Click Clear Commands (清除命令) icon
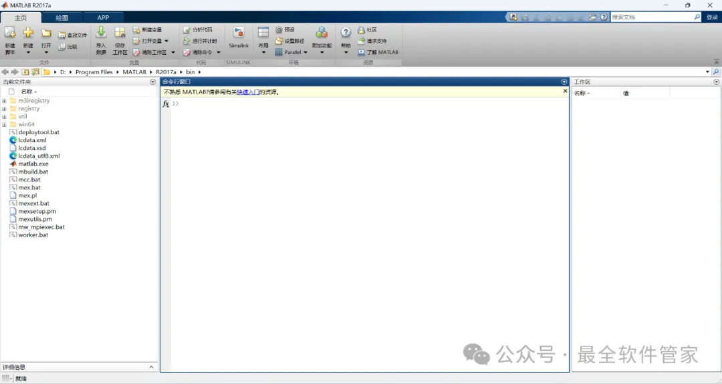 tap(187, 53)
